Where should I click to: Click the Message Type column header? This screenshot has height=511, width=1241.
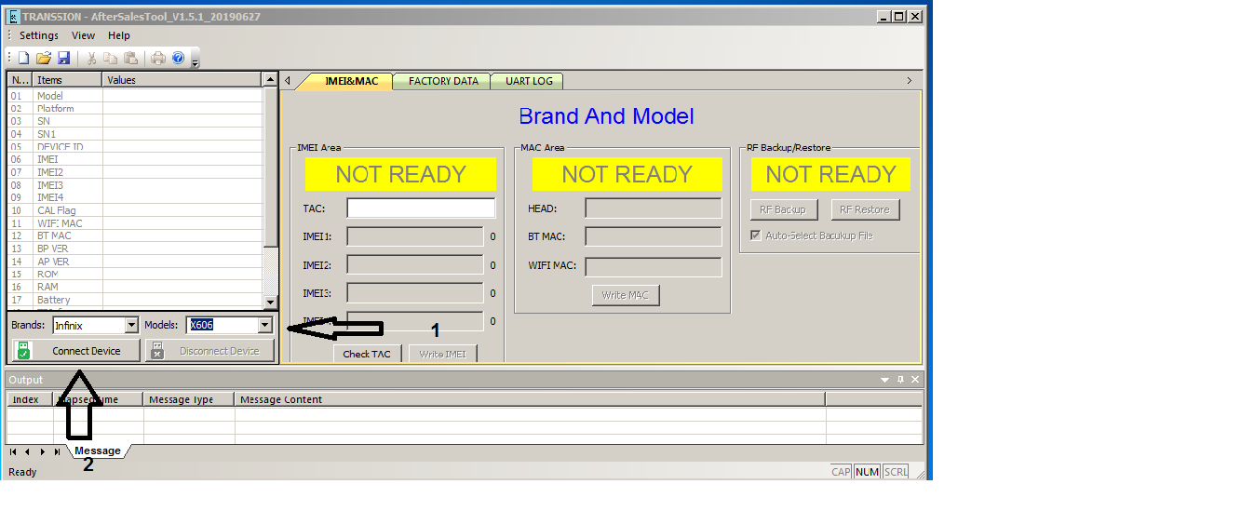[x=189, y=399]
